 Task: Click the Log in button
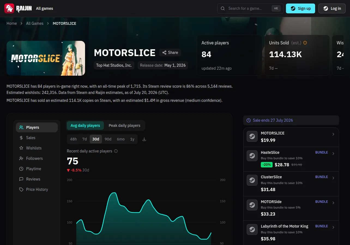[x=332, y=8]
